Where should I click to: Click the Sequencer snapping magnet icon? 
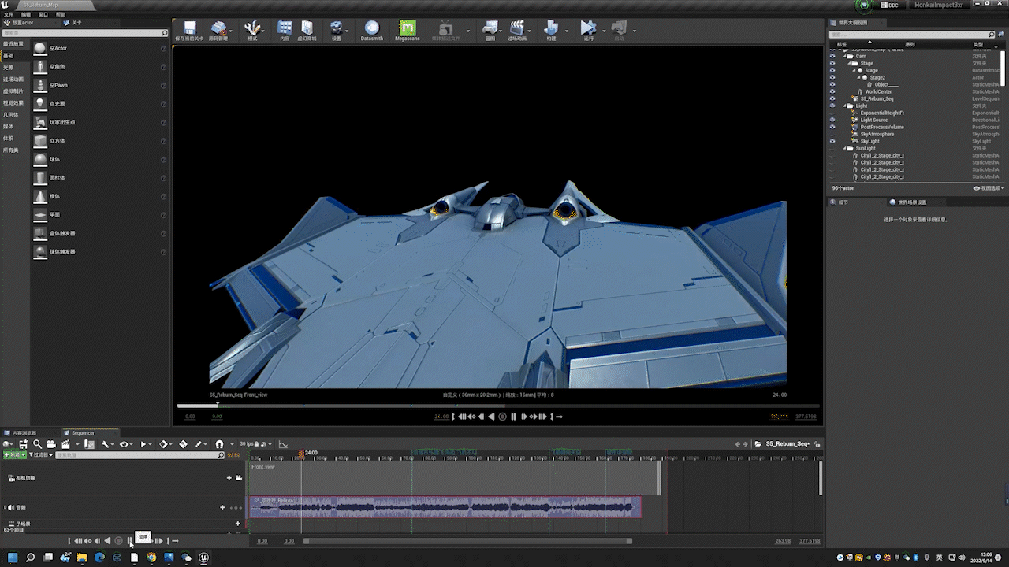click(219, 444)
